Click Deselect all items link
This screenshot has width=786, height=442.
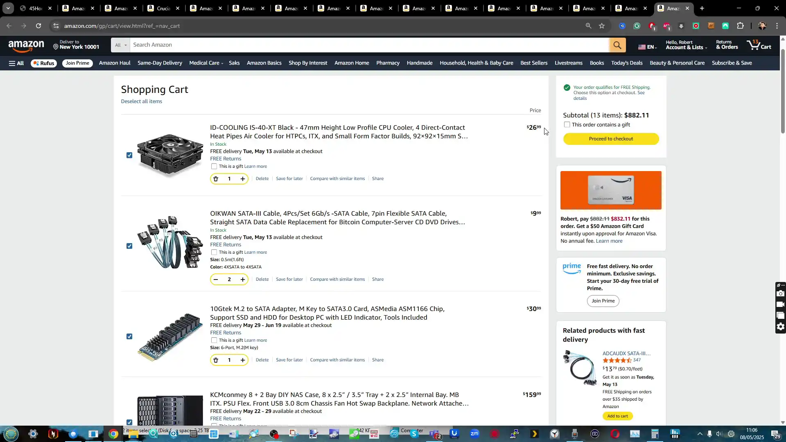point(141,101)
